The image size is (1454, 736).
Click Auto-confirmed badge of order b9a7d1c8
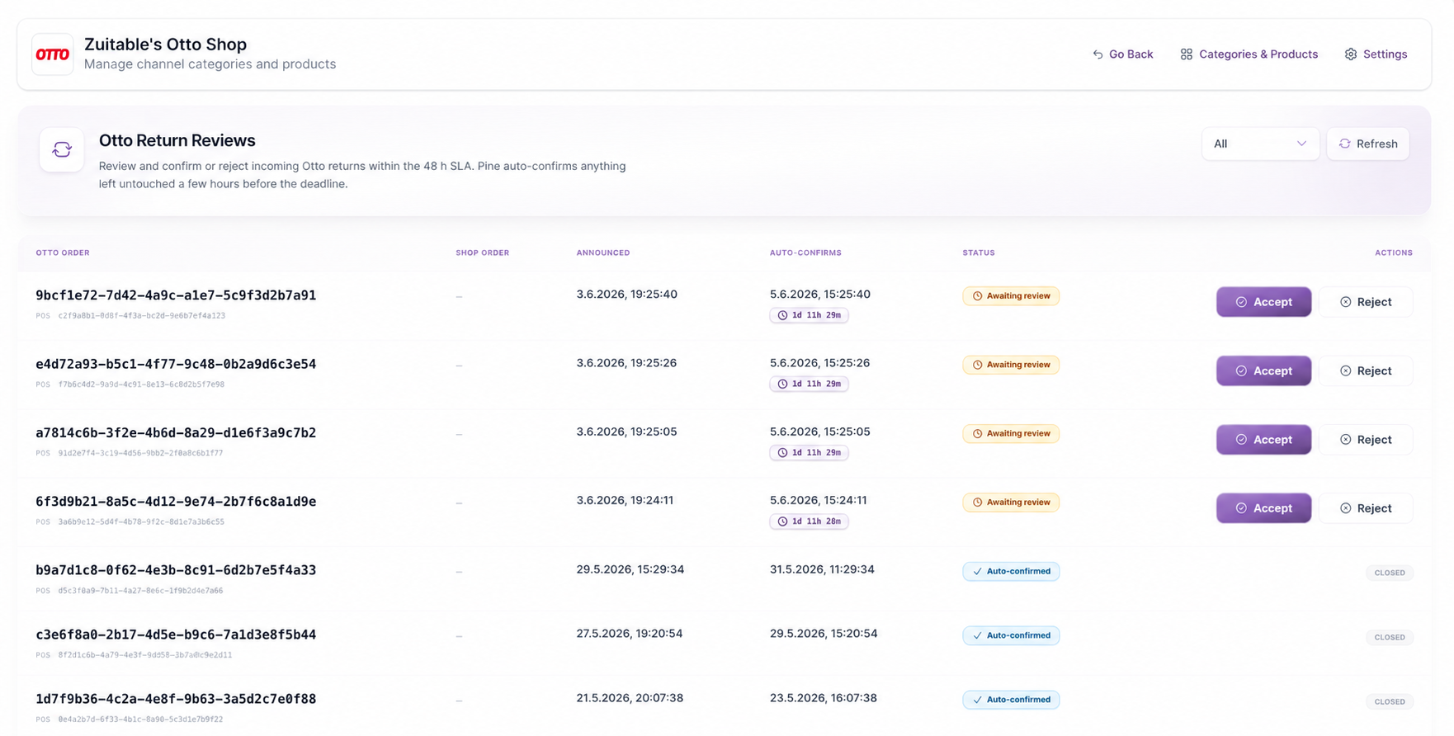coord(1011,571)
